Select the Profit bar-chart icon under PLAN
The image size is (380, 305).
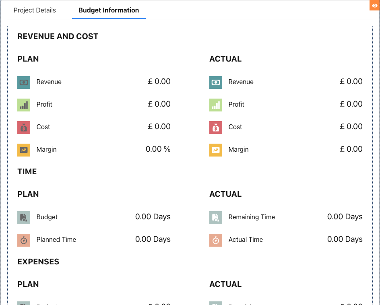pos(23,105)
